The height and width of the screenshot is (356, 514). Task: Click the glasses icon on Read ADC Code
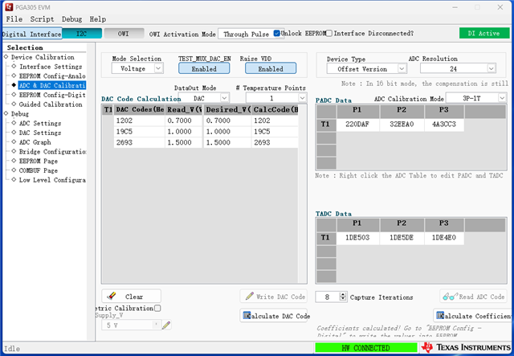pos(450,297)
